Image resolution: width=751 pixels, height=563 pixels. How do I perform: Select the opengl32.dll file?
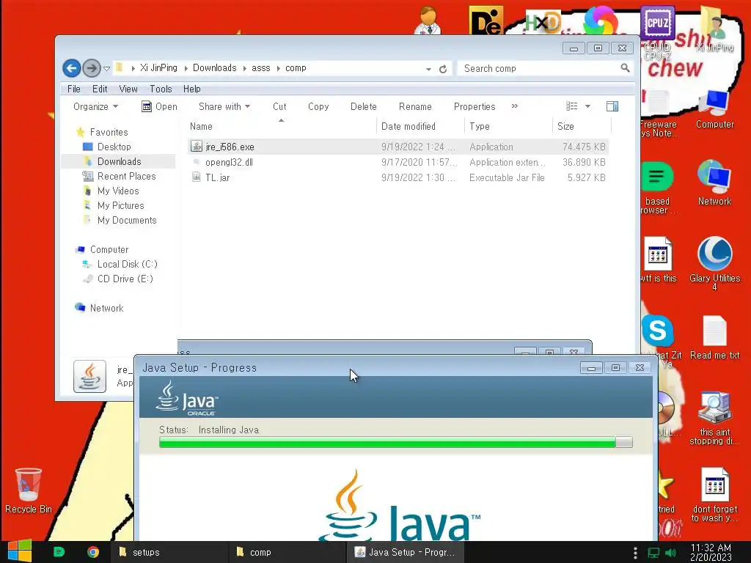pyautogui.click(x=398, y=162)
